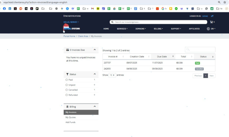Viewport: 229px width, 137px height.
Task: Open the Domains dropdown menu
Action: tap(140, 29)
